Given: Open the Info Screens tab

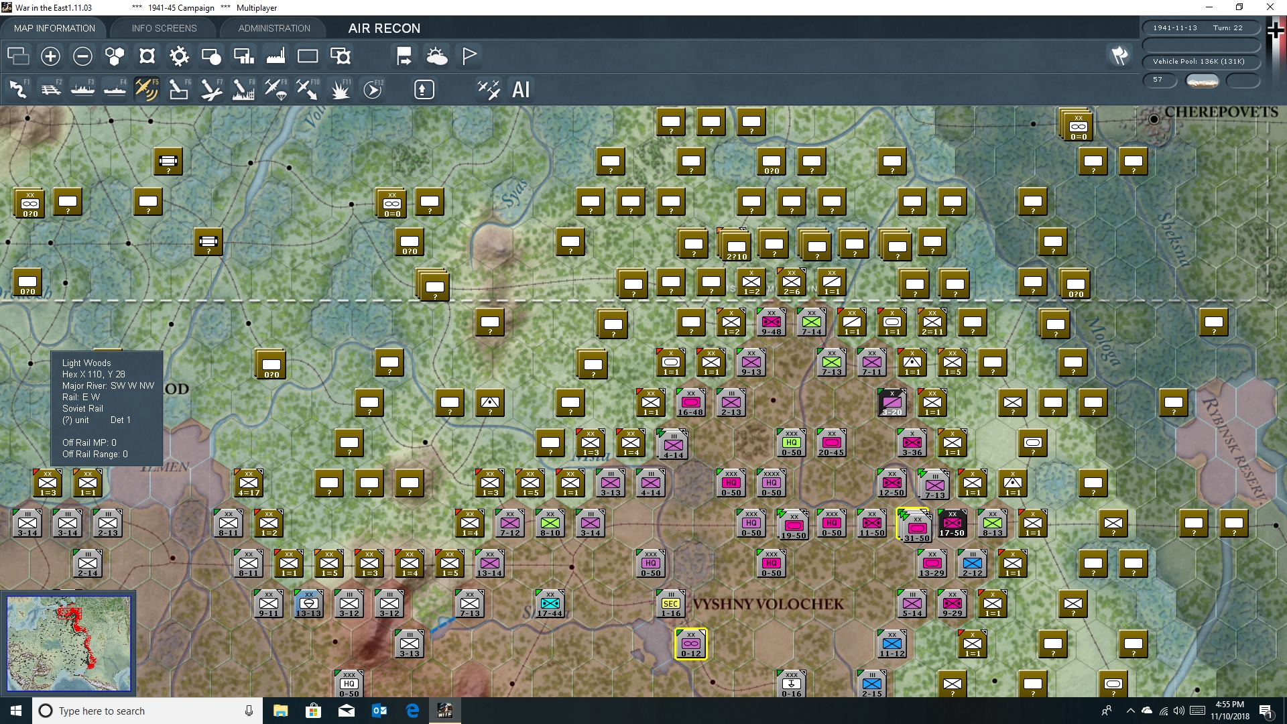Looking at the screenshot, I should [164, 28].
